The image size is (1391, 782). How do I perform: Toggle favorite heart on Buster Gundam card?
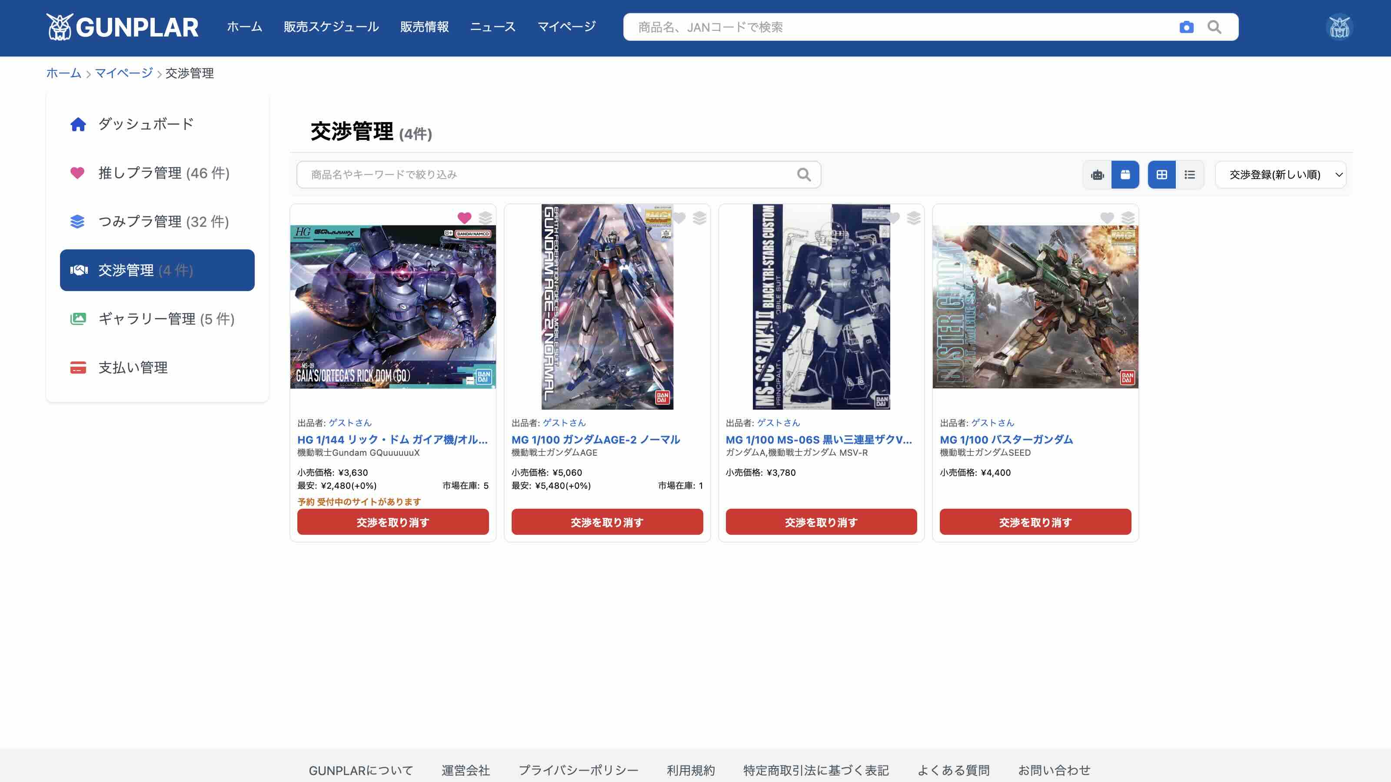[1107, 218]
